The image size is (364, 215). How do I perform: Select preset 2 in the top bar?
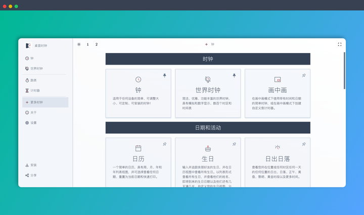[97, 44]
